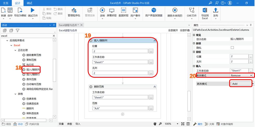Viewport: 255px width, 127px height.
Task: Click the user account avatar icon
Action: pyautogui.click(x=230, y=3)
